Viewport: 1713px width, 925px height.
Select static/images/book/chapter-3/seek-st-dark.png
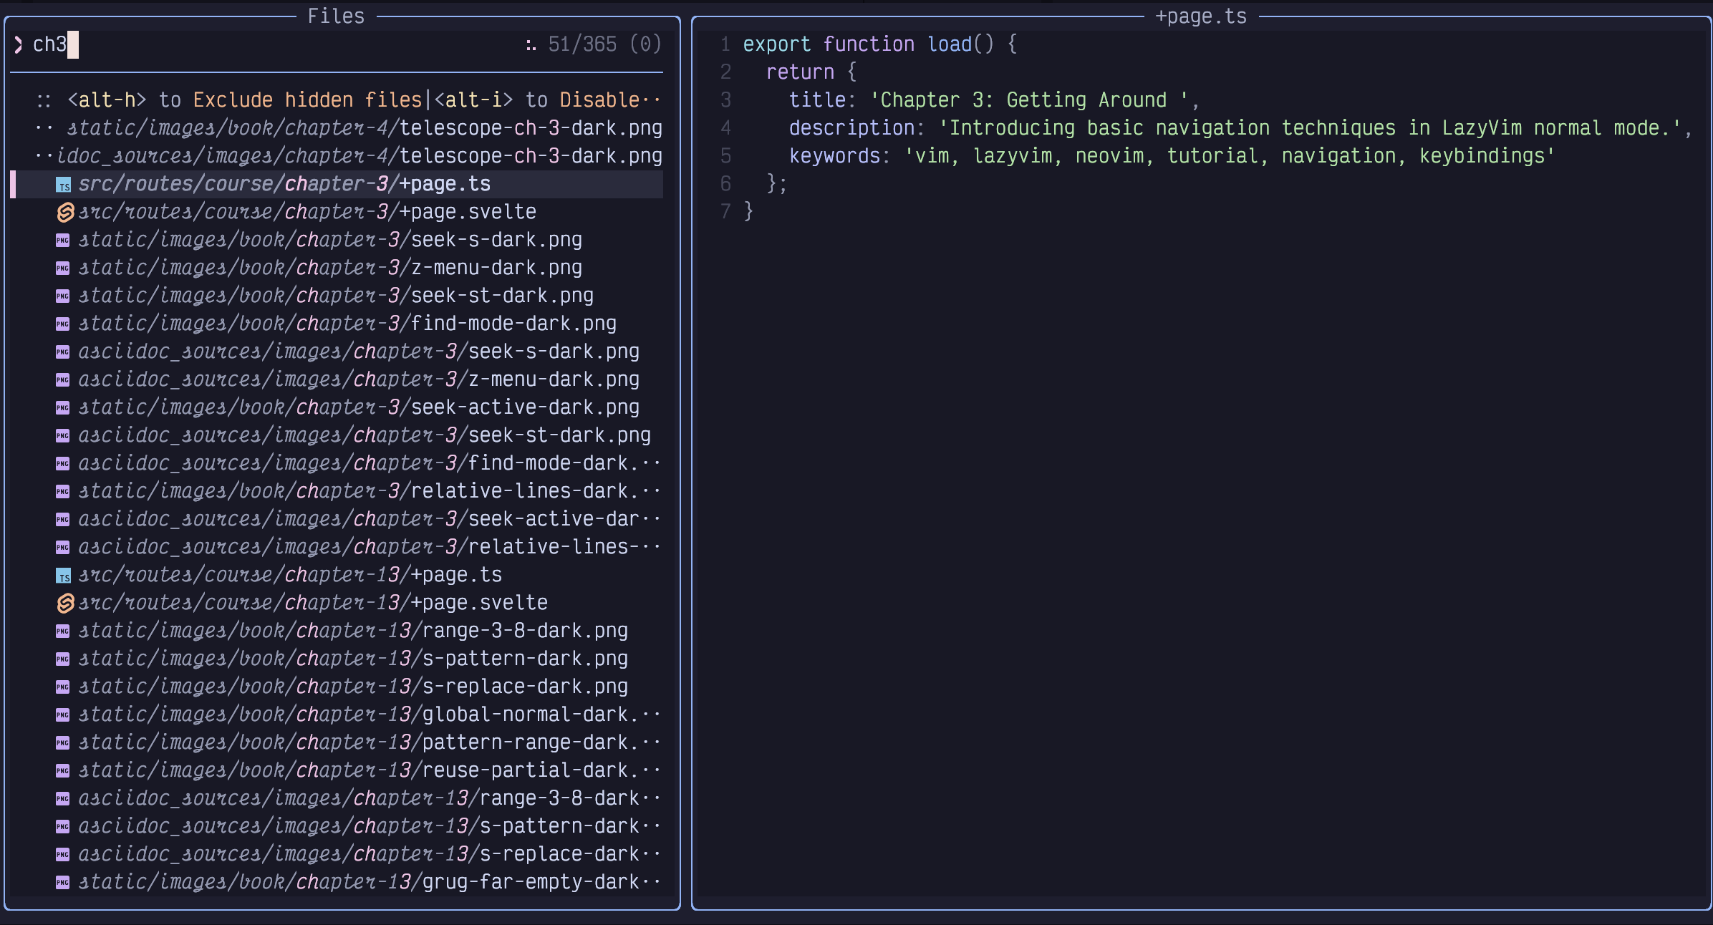[x=336, y=296]
